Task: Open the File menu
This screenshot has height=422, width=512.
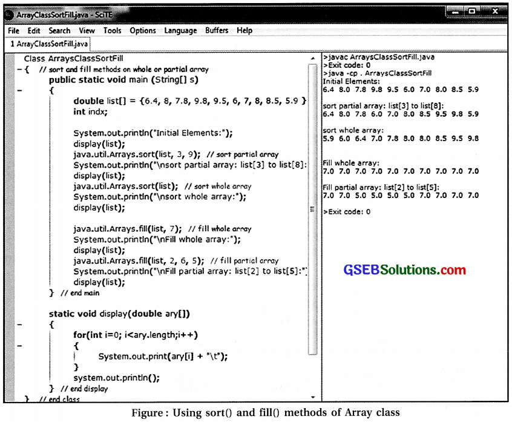Action: tap(13, 30)
